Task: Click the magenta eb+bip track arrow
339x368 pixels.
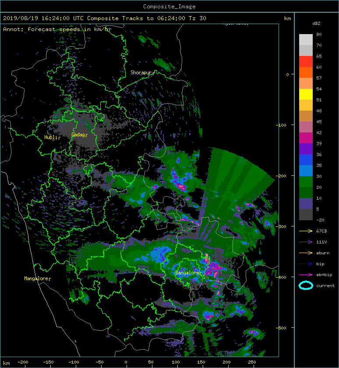Action: pyautogui.click(x=306, y=274)
